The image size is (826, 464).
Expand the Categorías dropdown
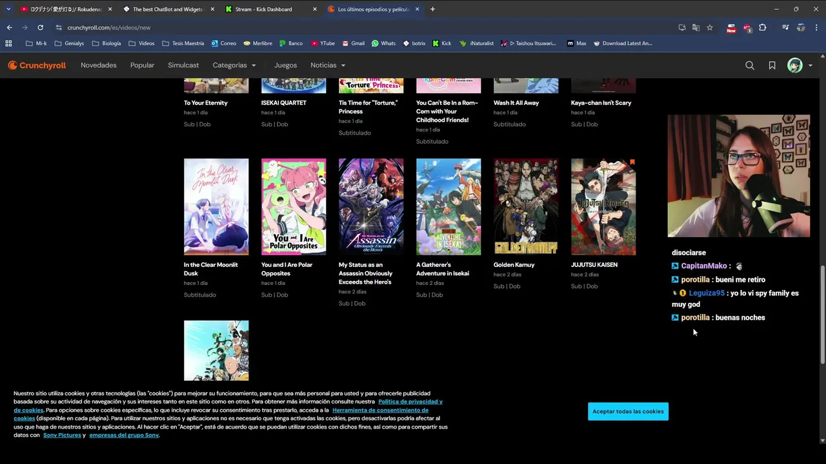pos(234,65)
